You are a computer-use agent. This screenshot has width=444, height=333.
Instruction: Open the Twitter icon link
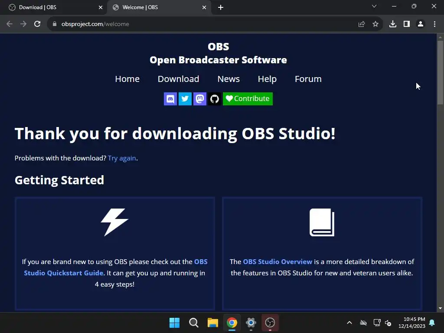coord(185,99)
